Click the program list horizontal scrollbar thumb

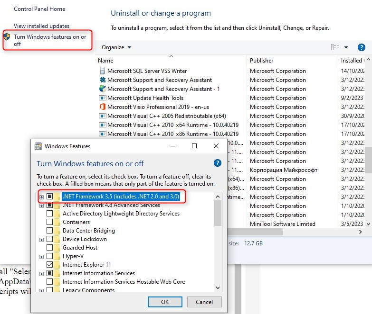pos(255,232)
